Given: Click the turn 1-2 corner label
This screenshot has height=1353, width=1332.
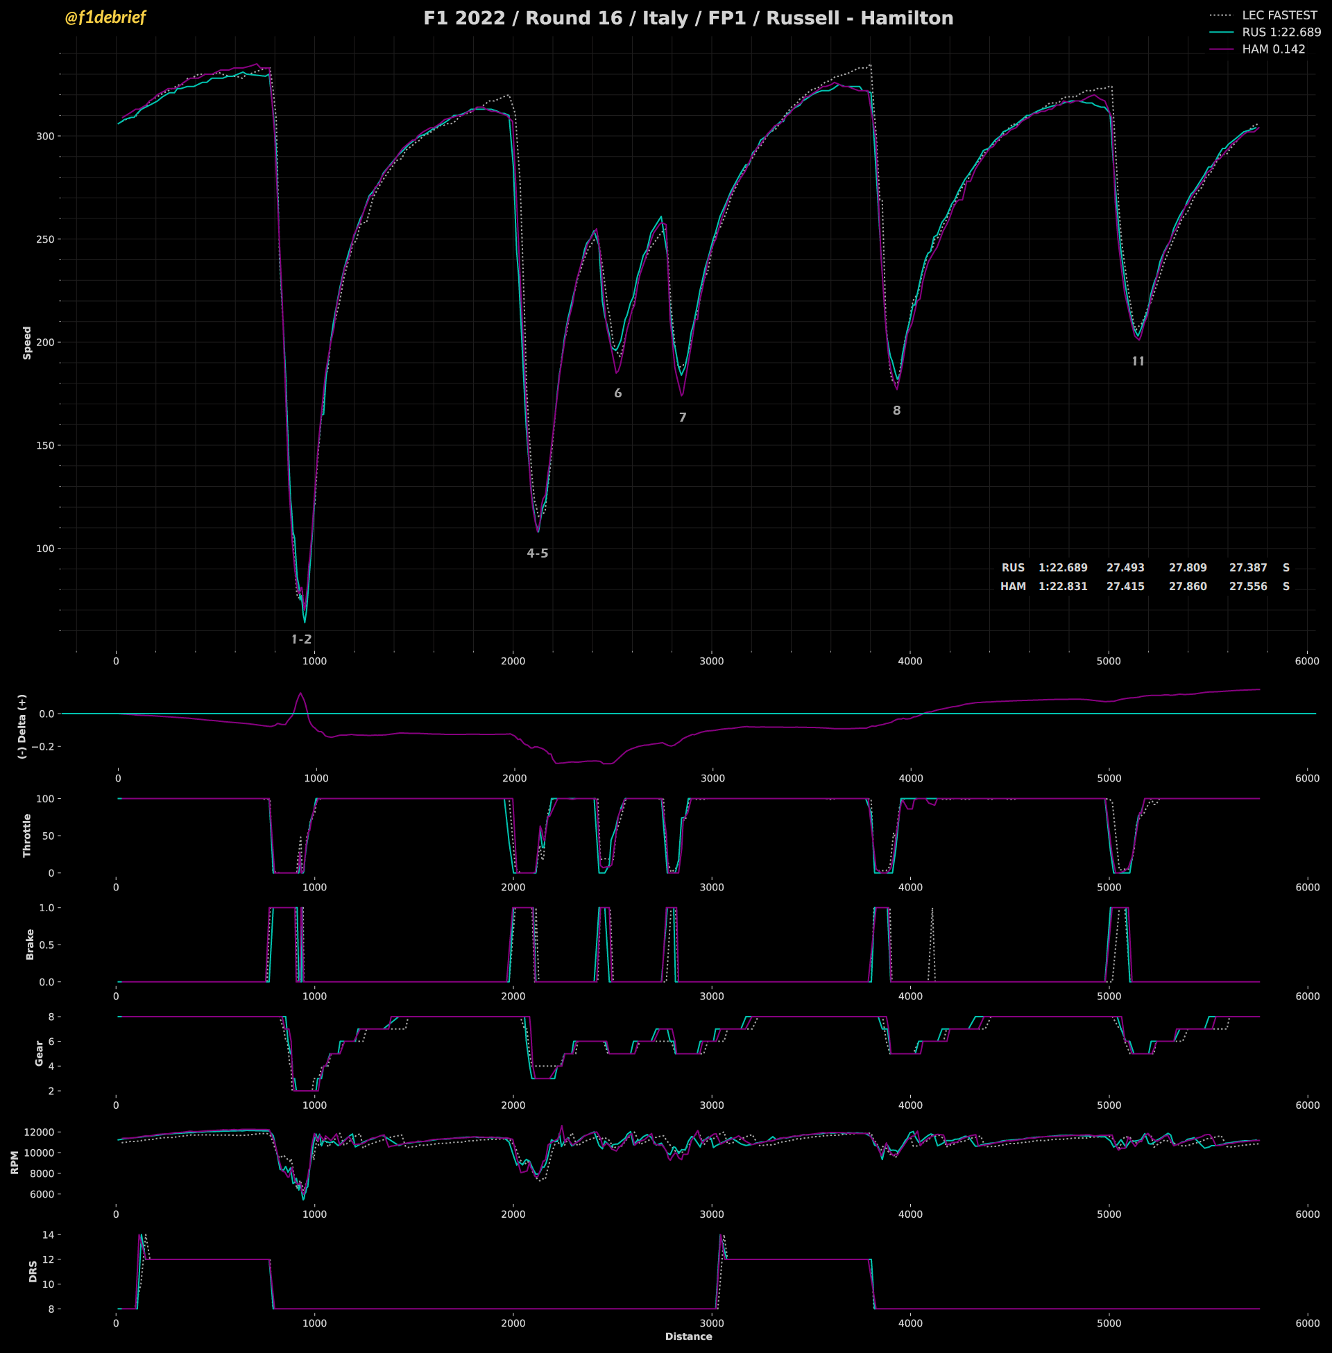Looking at the screenshot, I should point(302,639).
